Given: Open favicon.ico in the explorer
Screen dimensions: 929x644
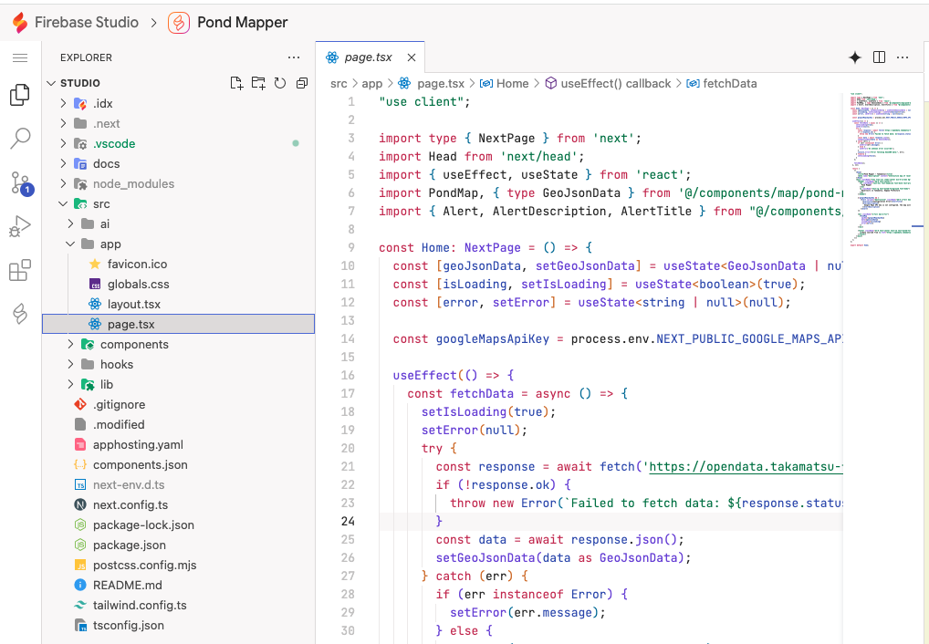Looking at the screenshot, I should point(178,265).
